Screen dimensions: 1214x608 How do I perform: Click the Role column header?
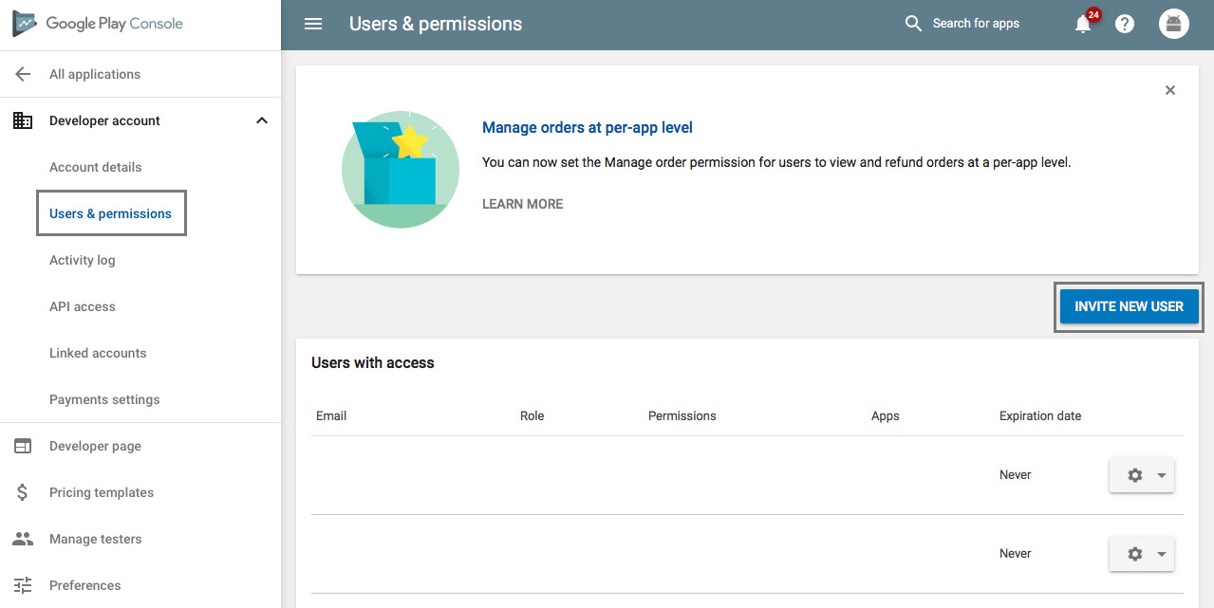pyautogui.click(x=532, y=415)
